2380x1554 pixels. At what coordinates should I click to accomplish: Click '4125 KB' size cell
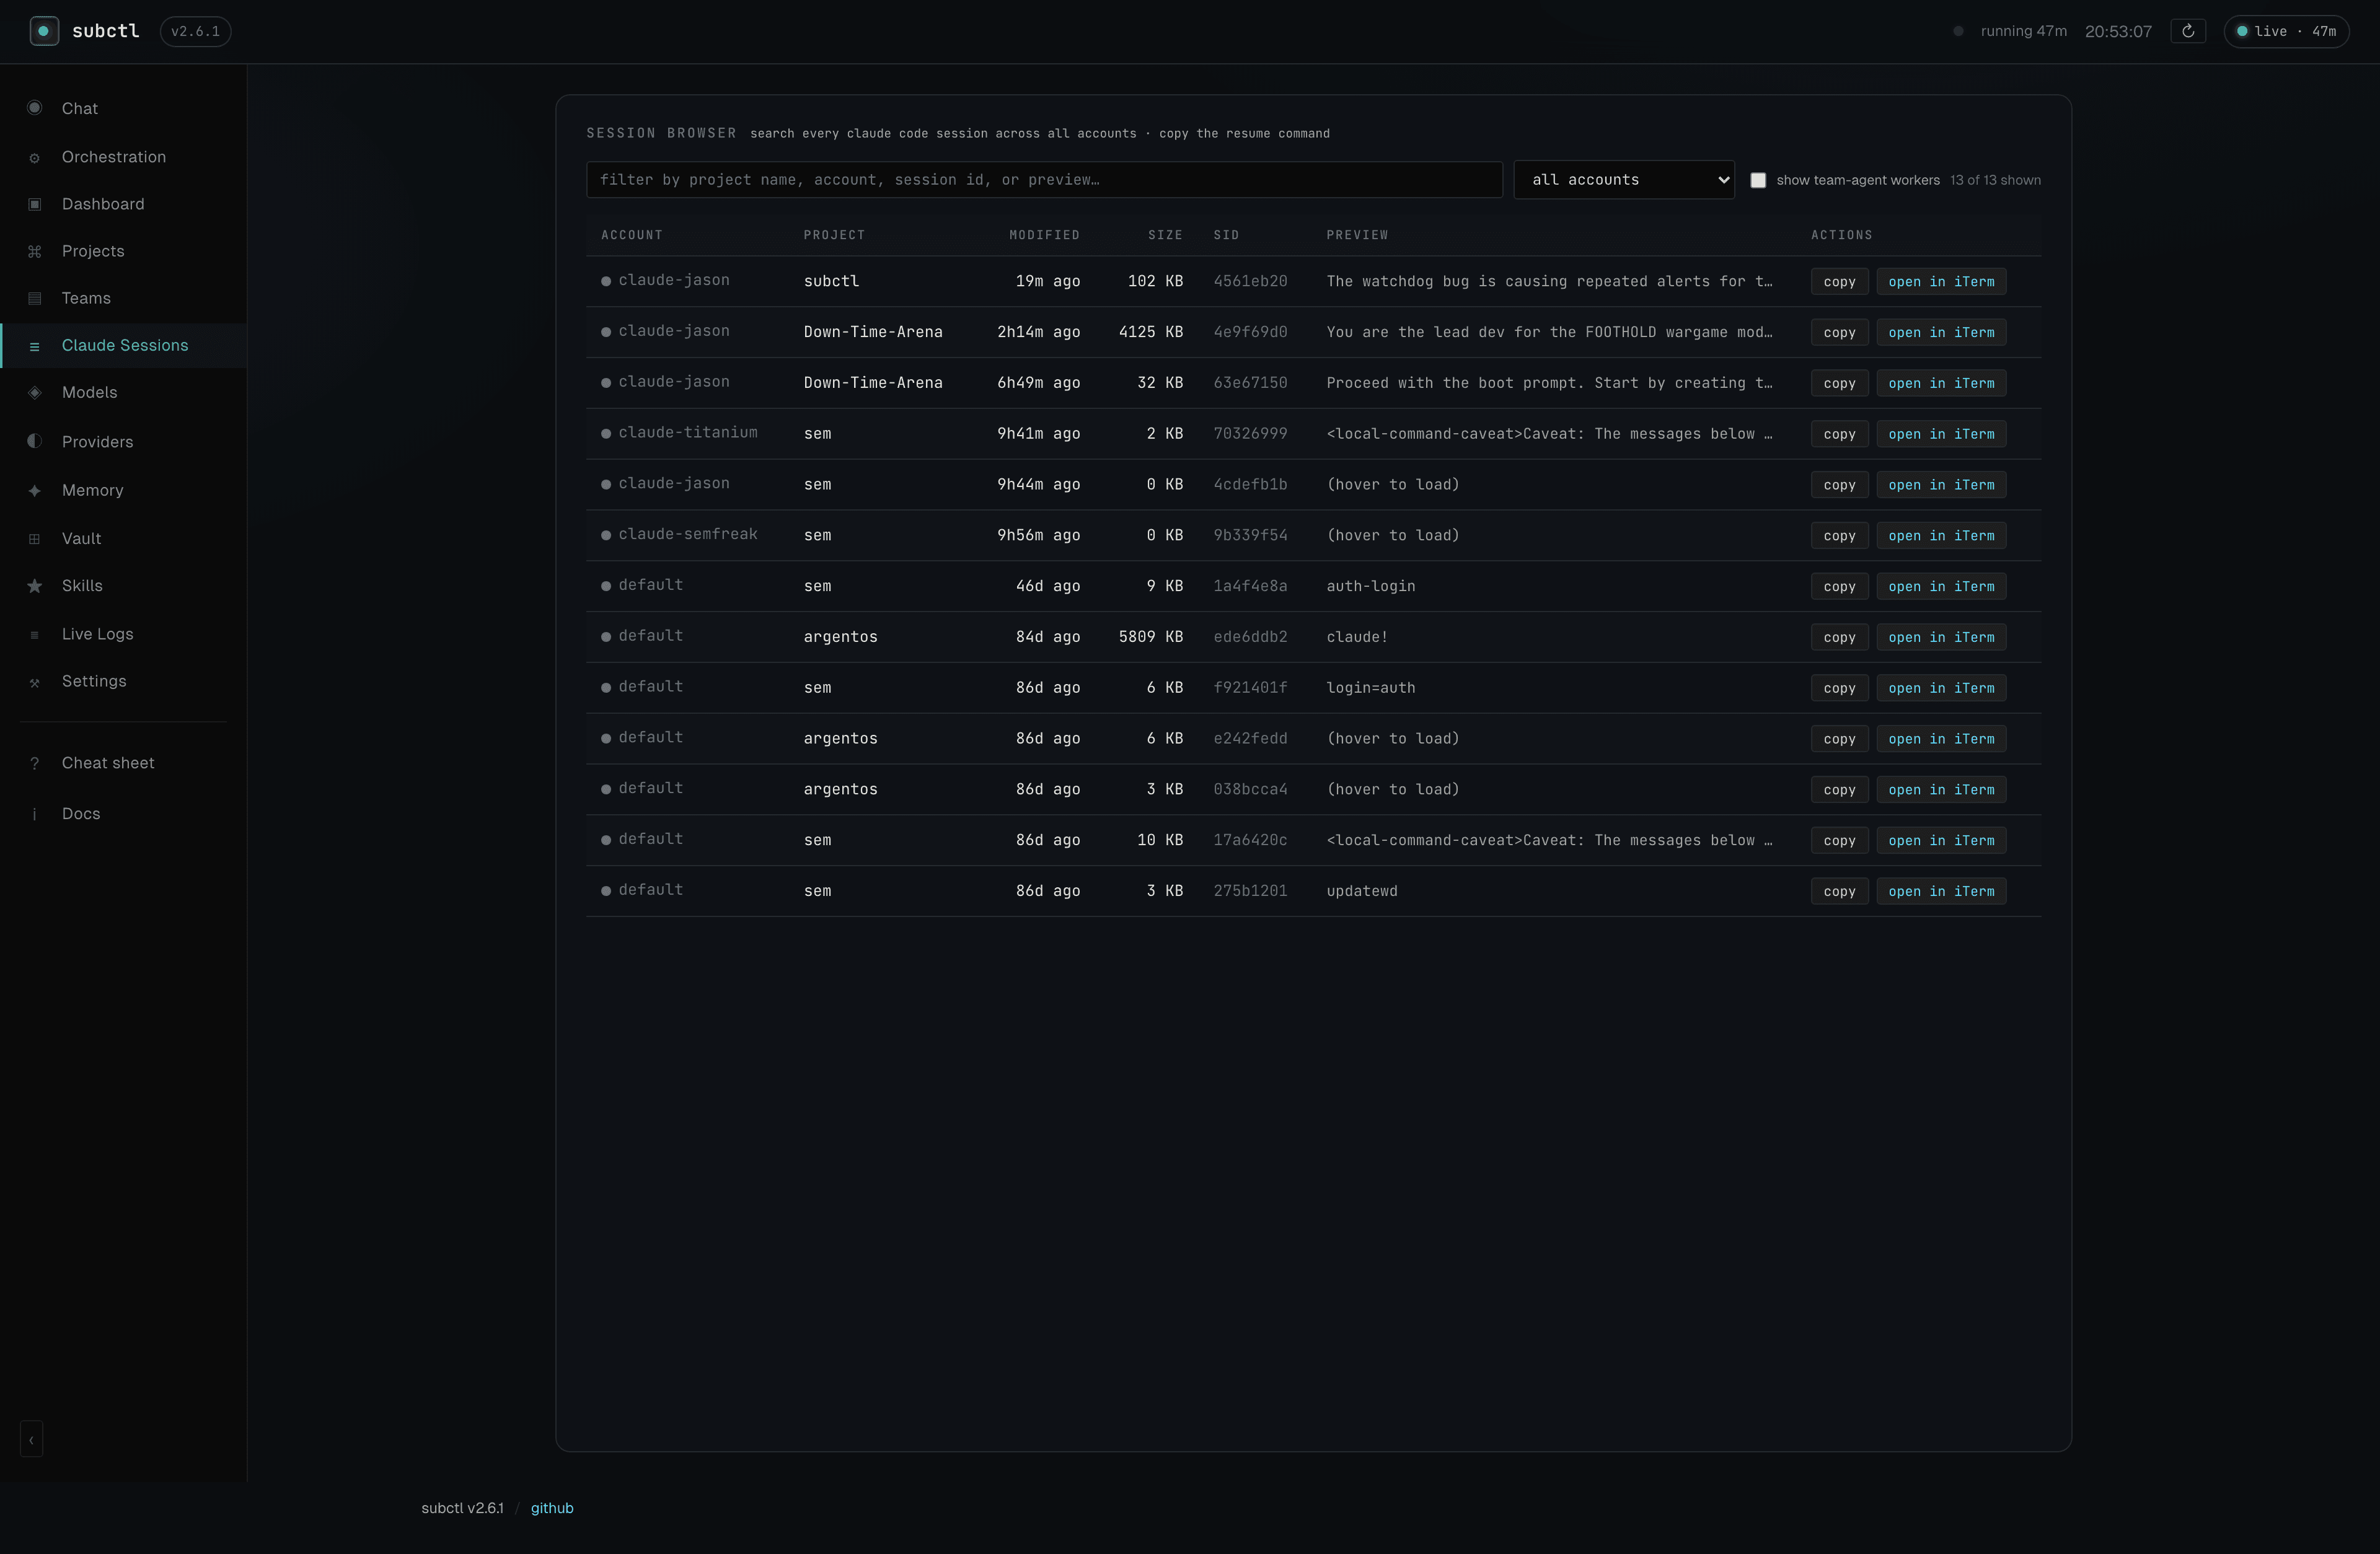coord(1150,332)
